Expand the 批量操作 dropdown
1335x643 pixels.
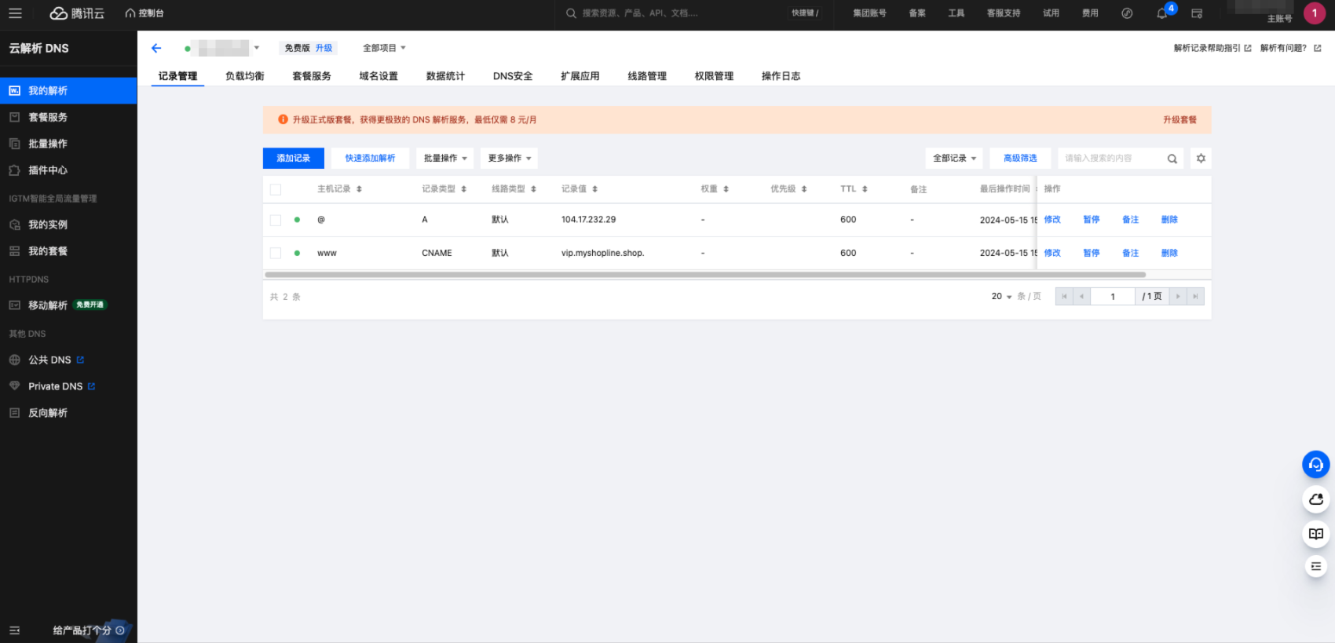pos(444,159)
